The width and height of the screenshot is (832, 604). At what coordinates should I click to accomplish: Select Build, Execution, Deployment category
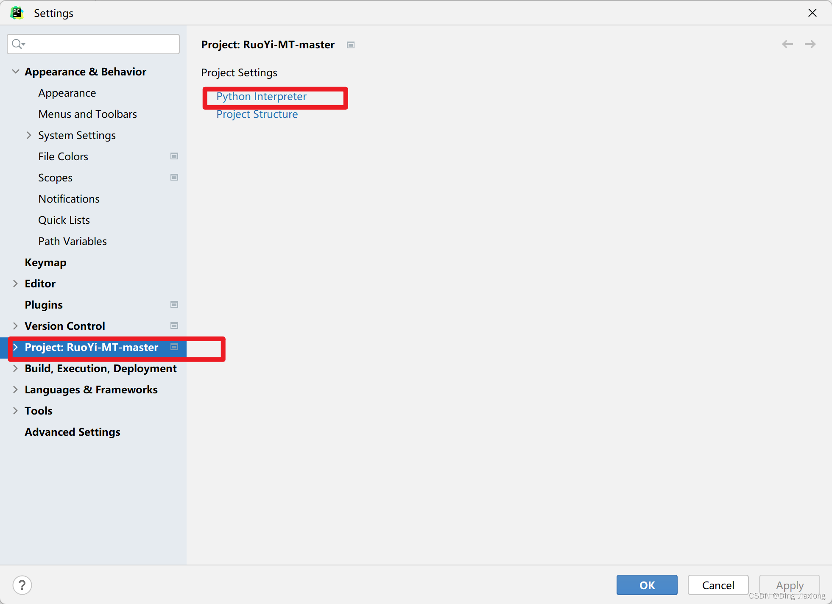pyautogui.click(x=101, y=368)
